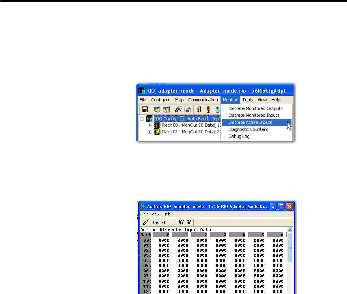
Task: Click the Save floppy disk toolbar icon
Action: [x=145, y=109]
